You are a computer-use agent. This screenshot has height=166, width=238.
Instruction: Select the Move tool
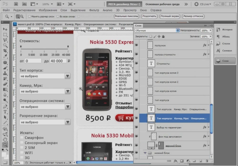click(5, 29)
